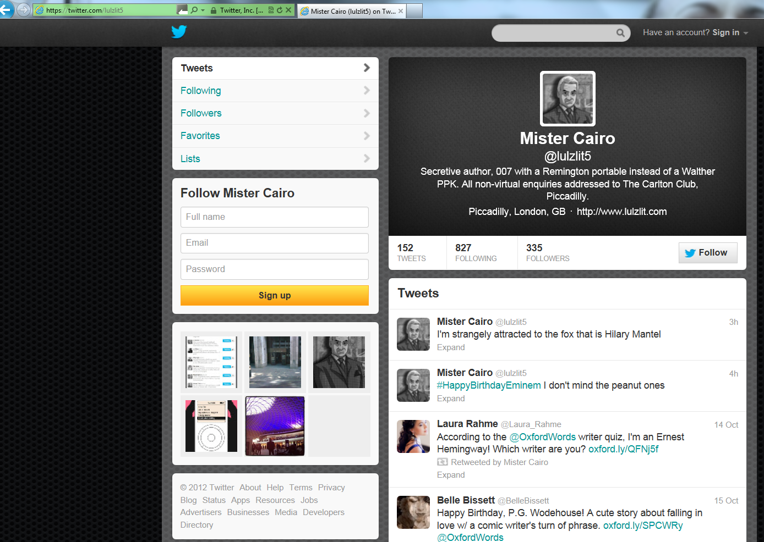Viewport: 764px width, 542px height.
Task: Open the Advertisers footer link
Action: coord(201,512)
